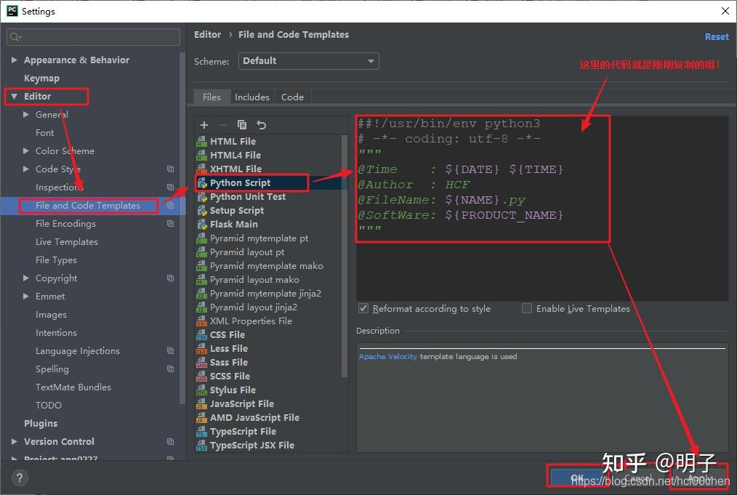Image resolution: width=737 pixels, height=495 pixels.
Task: Select Images in the tree
Action: (x=51, y=315)
